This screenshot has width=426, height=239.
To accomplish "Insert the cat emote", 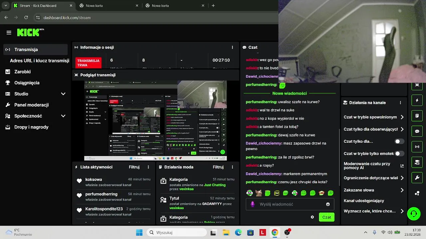I will 259,193.
